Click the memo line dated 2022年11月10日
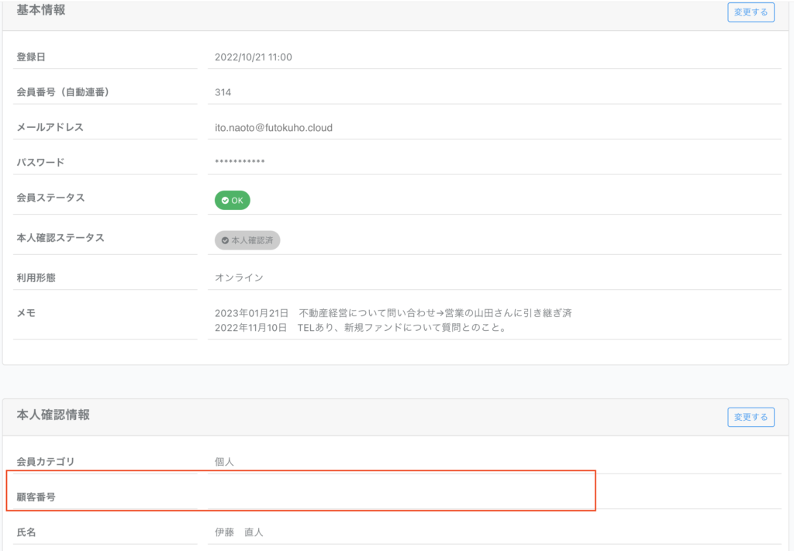This screenshot has height=551, width=794. click(360, 328)
